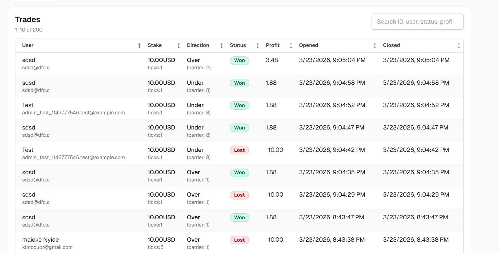Click Lost badge on 9:04:42 PM trade
The image size is (499, 253).
click(x=239, y=150)
